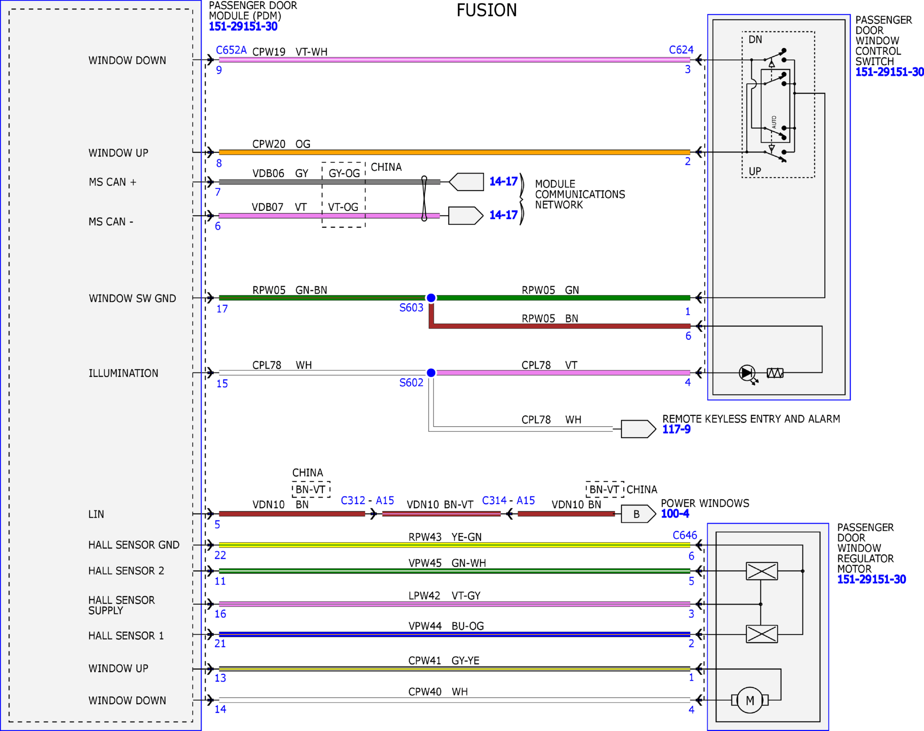Click pin number 22 on Hall Sensor GND

click(x=220, y=555)
